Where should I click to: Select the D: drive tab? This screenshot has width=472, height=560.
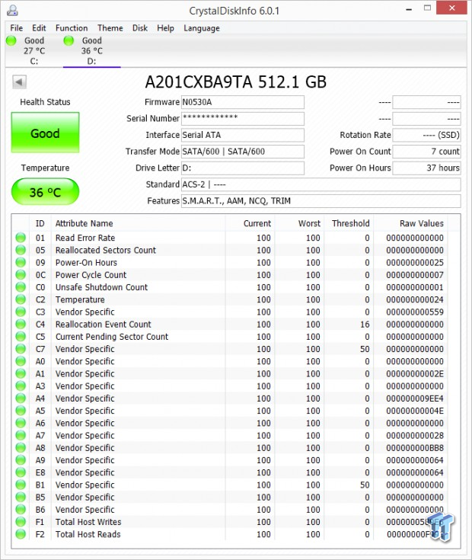[x=91, y=51]
